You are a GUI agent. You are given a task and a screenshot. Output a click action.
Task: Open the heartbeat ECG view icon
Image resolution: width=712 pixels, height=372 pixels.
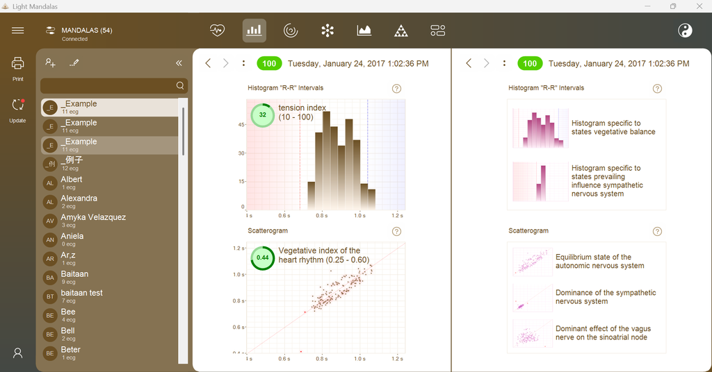coord(217,31)
